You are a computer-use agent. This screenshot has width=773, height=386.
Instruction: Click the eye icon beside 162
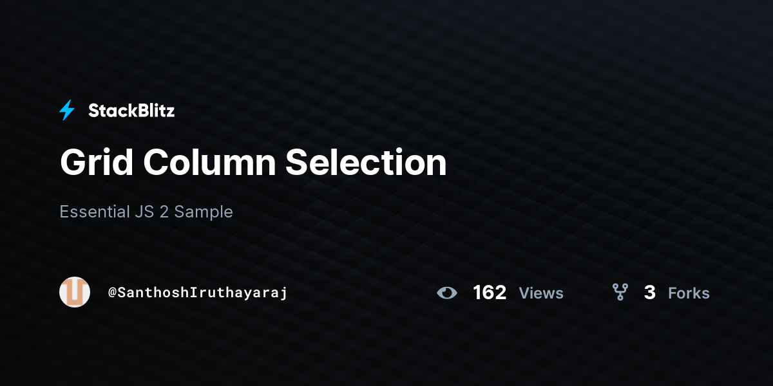[x=446, y=293]
